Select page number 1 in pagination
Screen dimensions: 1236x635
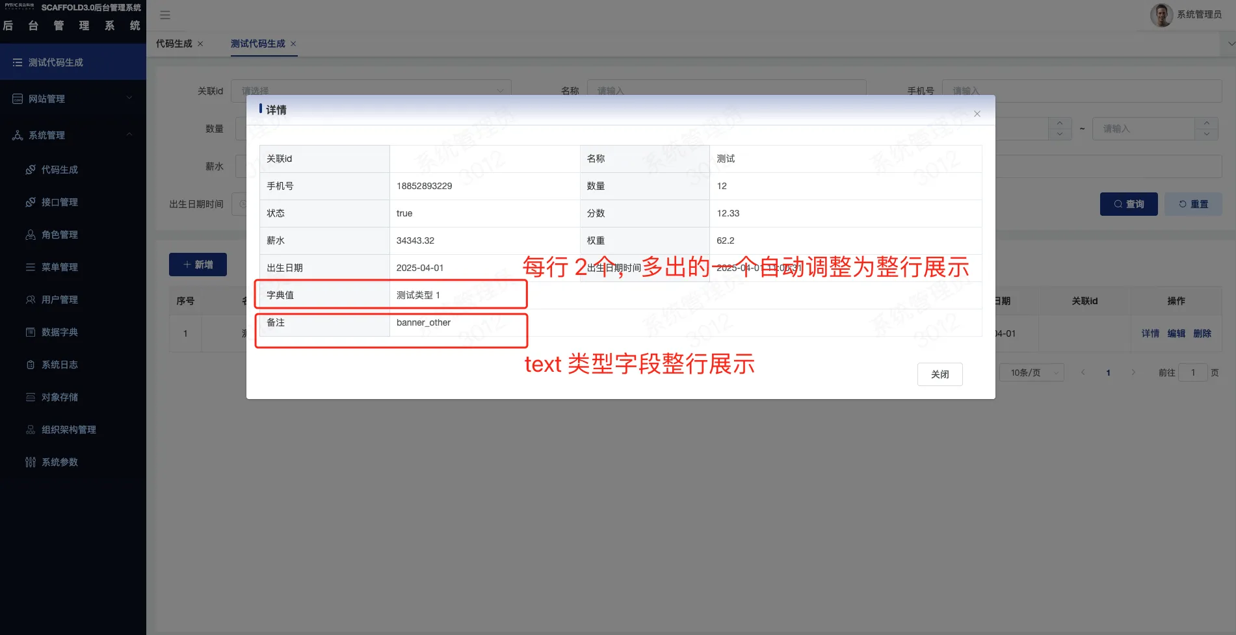coord(1108,372)
